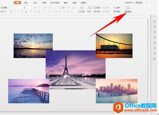The width and height of the screenshot is (159, 115).
Task: Expand the font size dropdown
Action: pyautogui.click(x=33, y=8)
